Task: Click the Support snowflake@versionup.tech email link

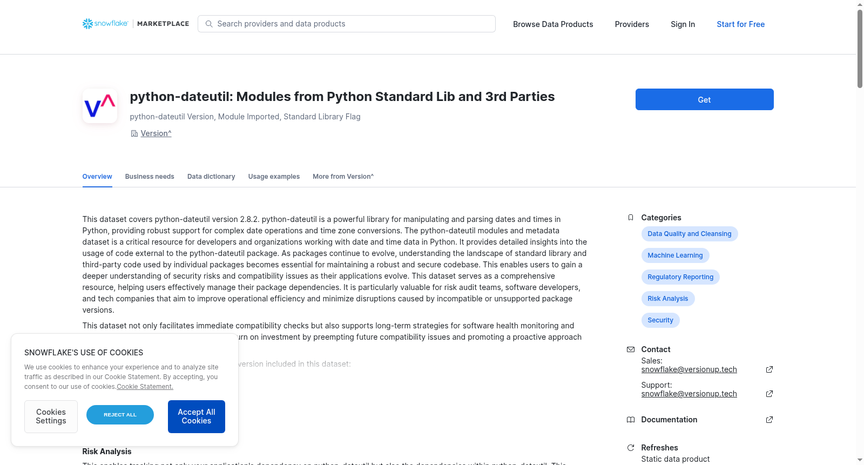Action: 689,394
